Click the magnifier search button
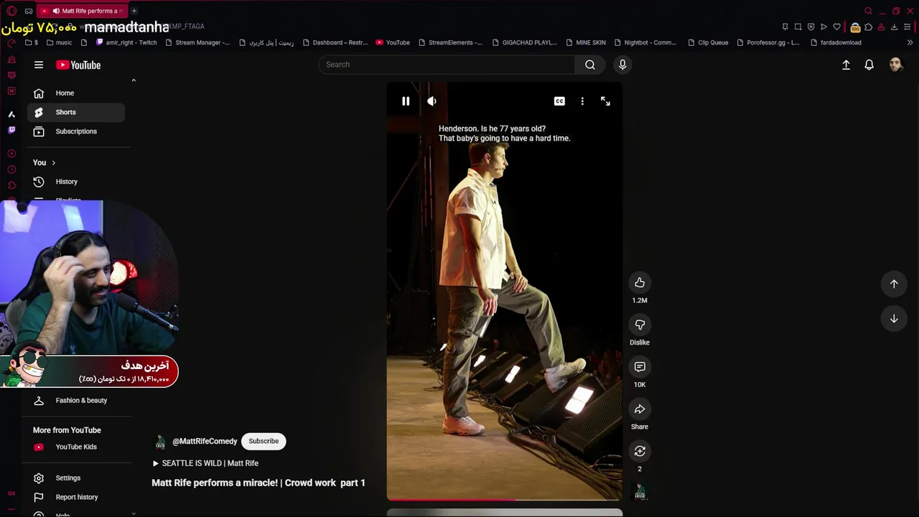The image size is (919, 517). [x=590, y=65]
